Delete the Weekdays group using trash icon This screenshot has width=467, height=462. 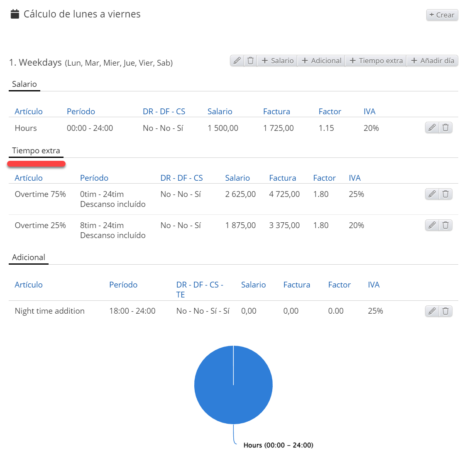point(250,61)
